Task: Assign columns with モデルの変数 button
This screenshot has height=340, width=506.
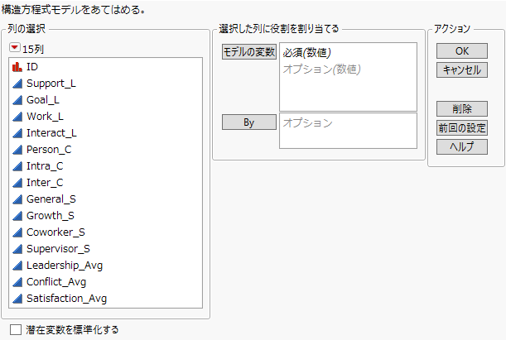Action: tap(248, 52)
